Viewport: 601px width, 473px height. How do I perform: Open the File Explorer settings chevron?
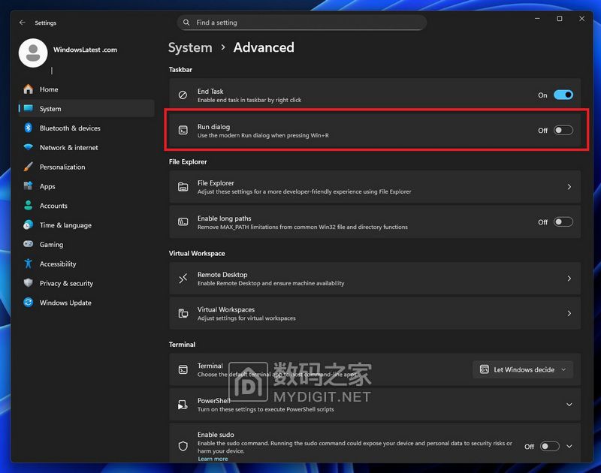point(569,187)
